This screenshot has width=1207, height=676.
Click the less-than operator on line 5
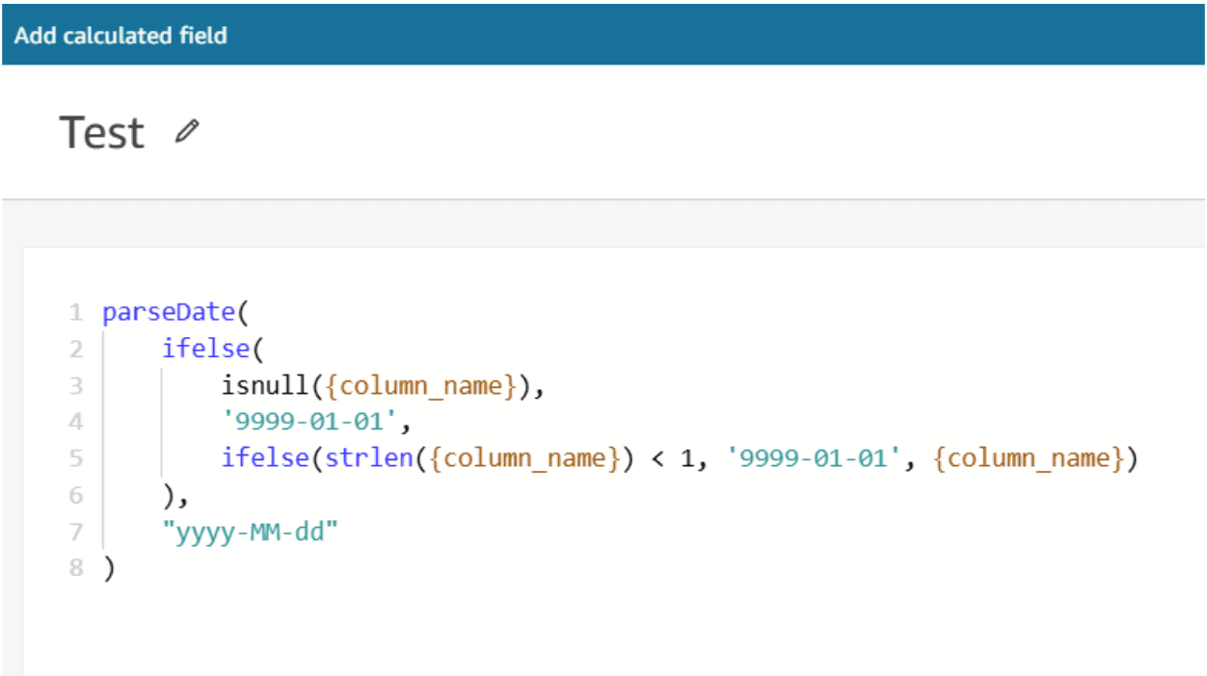[658, 458]
